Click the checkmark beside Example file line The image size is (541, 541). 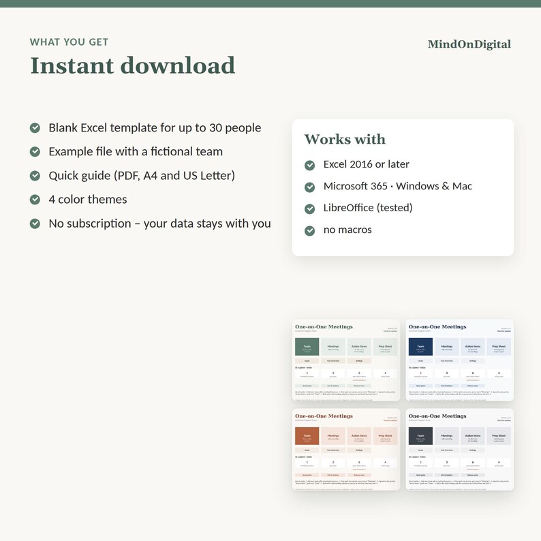(x=35, y=151)
